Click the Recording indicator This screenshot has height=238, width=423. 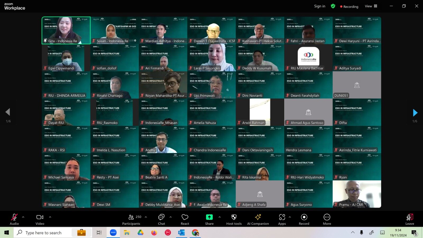coord(349,7)
